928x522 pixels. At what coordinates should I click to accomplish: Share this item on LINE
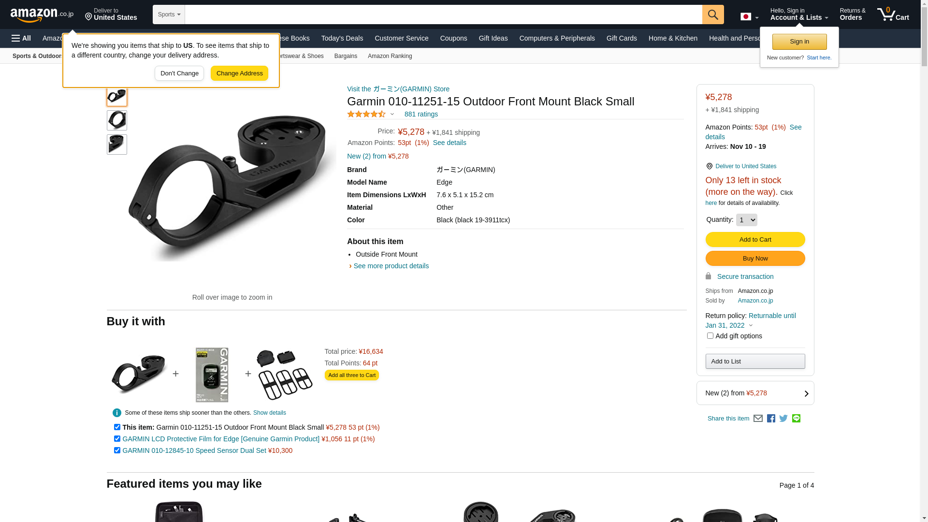796,419
